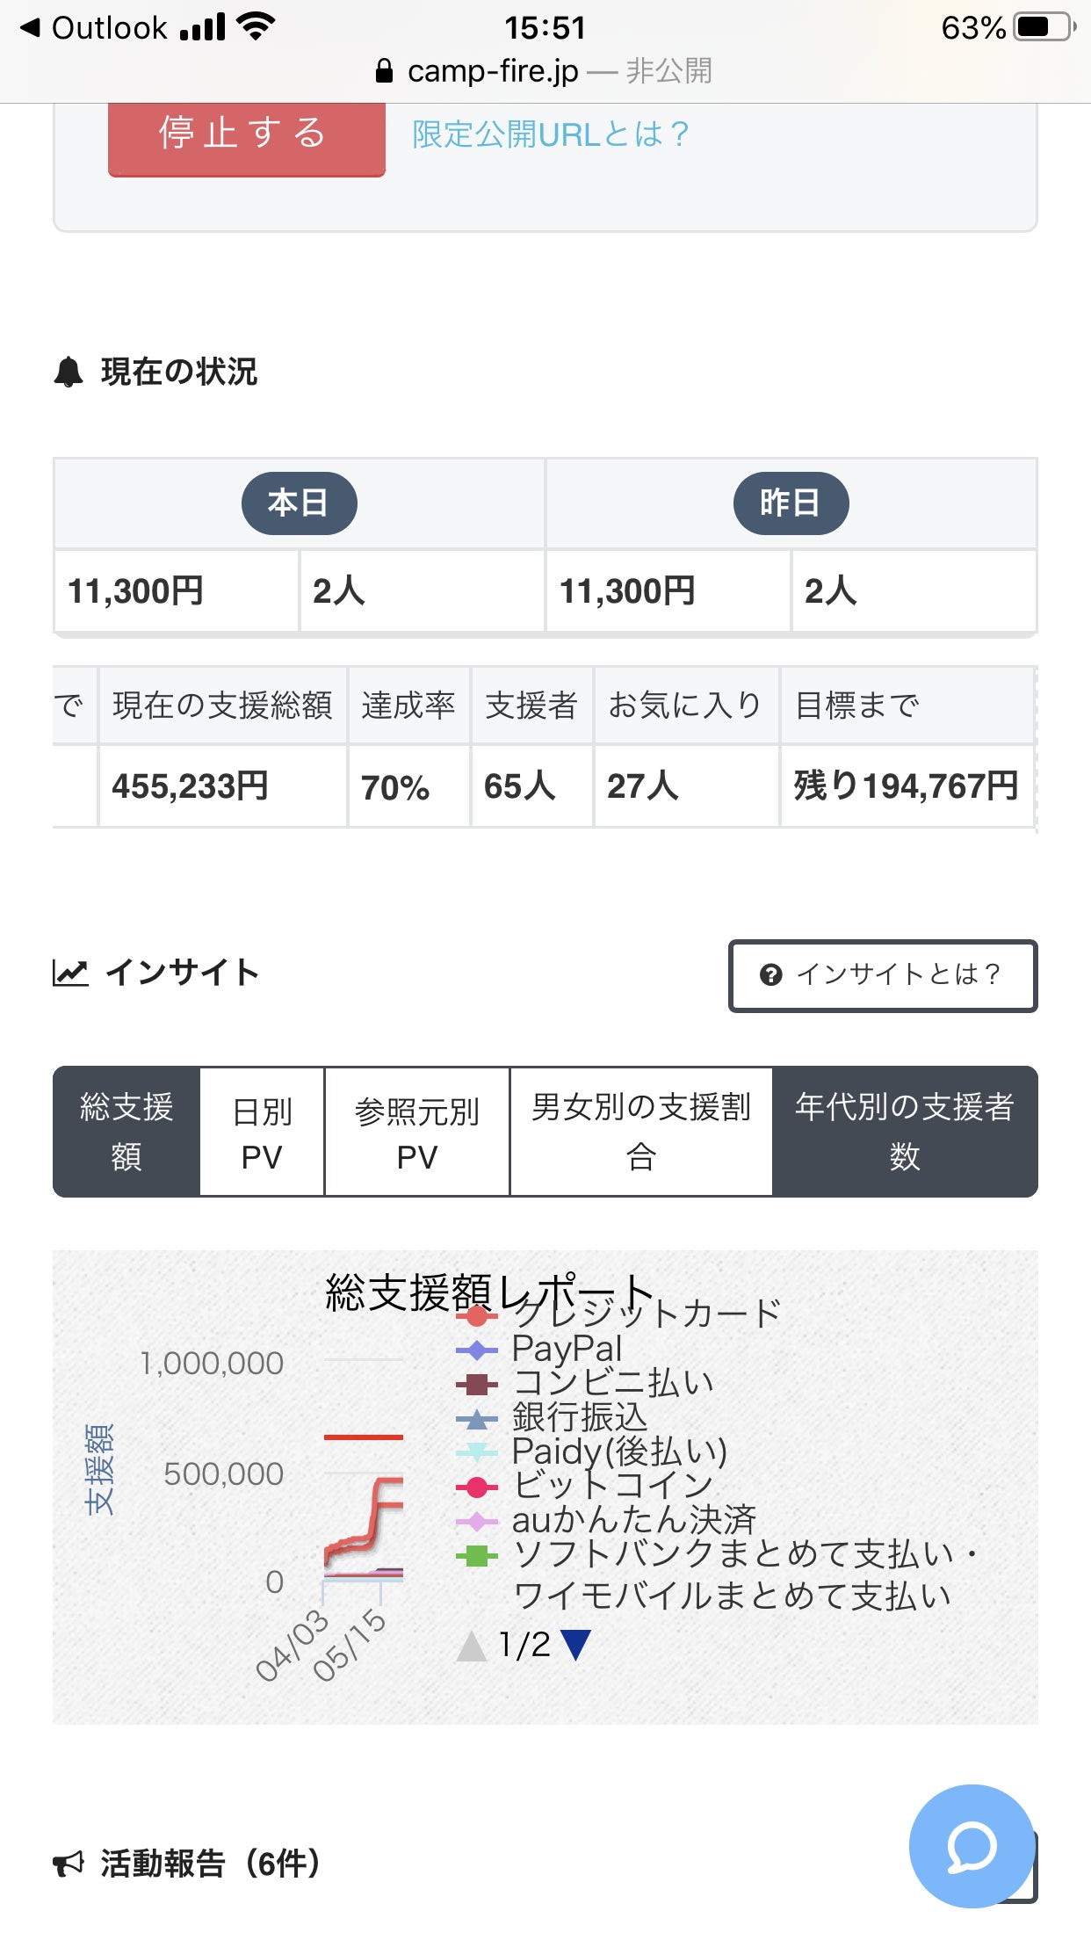The image size is (1091, 1940).
Task: Open the 限定公開URLとは？ link
Action: (x=551, y=134)
